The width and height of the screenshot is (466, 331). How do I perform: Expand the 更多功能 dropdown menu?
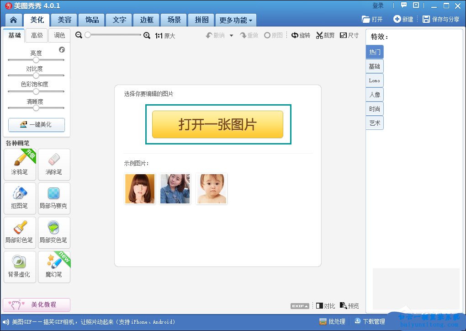pyautogui.click(x=236, y=20)
